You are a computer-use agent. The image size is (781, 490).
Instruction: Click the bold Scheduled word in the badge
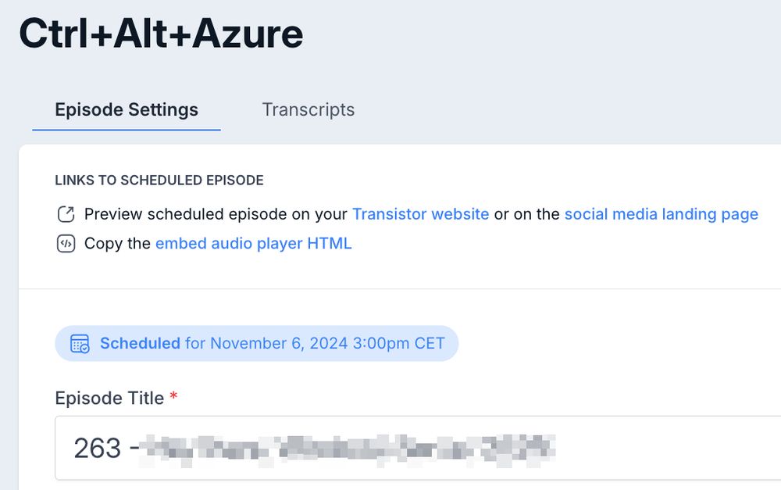140,343
